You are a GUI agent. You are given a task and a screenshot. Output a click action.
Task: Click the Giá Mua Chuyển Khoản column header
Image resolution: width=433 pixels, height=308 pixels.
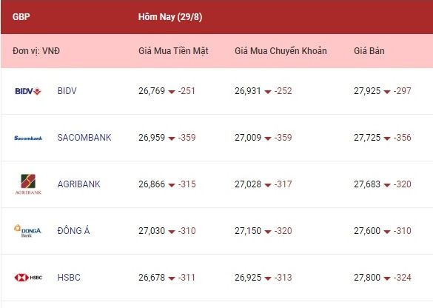click(281, 51)
